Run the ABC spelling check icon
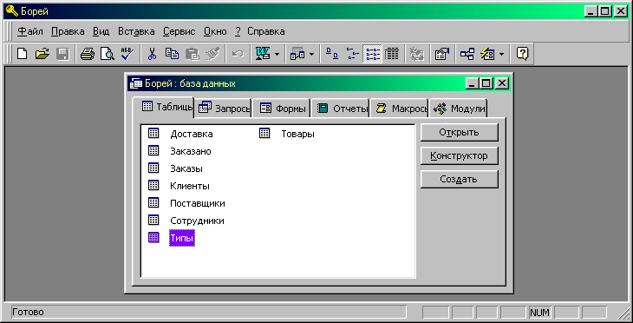Image resolution: width=633 pixels, height=323 pixels. (x=127, y=54)
